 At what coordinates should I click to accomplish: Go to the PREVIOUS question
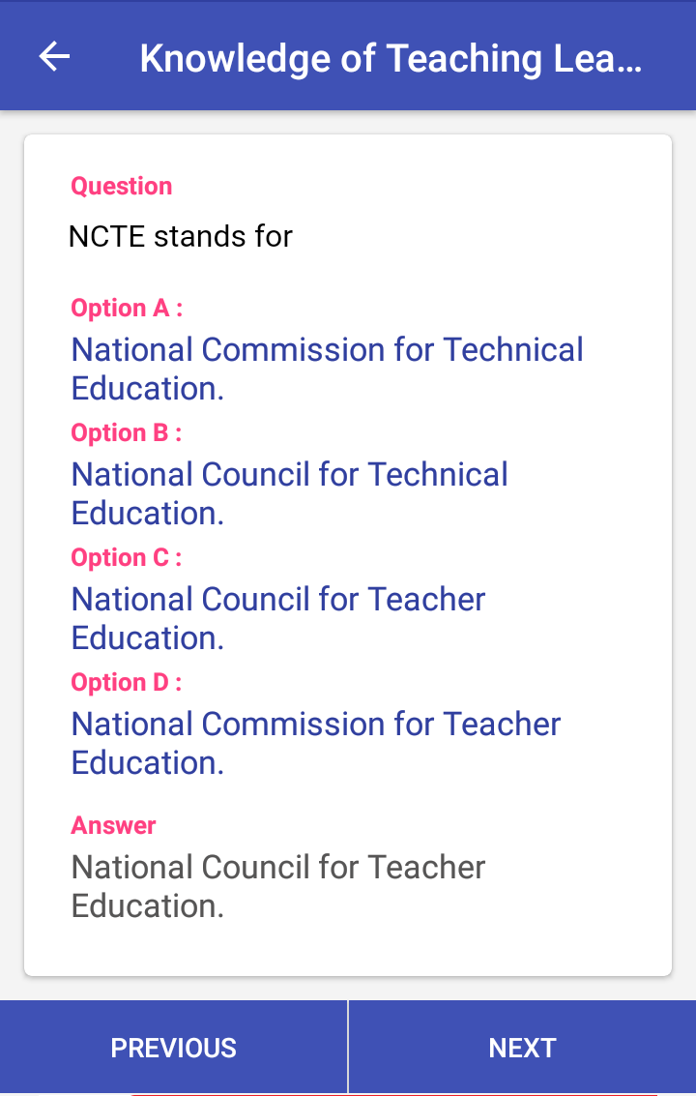pyautogui.click(x=174, y=1048)
